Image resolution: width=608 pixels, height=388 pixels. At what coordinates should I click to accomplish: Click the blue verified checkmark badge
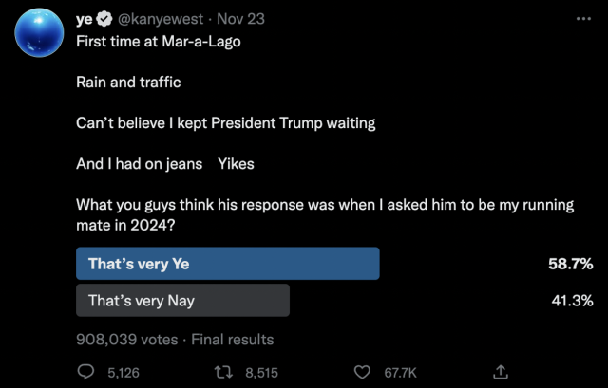104,19
